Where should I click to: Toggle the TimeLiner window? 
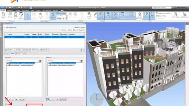(123, 16)
